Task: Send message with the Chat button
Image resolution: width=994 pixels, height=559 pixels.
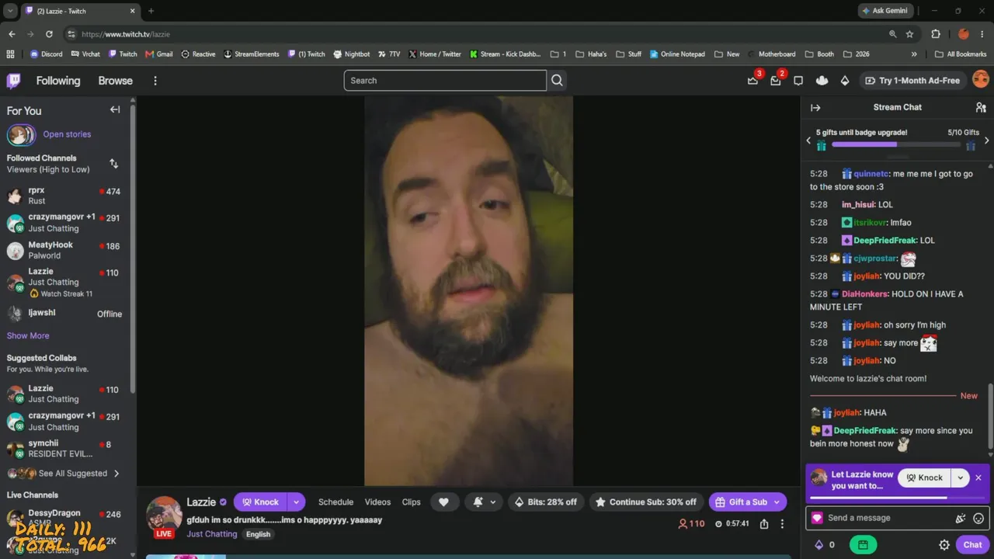Action: [973, 545]
